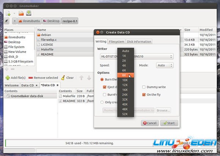Screen dimensions: 220x156
Task: Uncheck the On the fly option
Action: [x=144, y=95]
